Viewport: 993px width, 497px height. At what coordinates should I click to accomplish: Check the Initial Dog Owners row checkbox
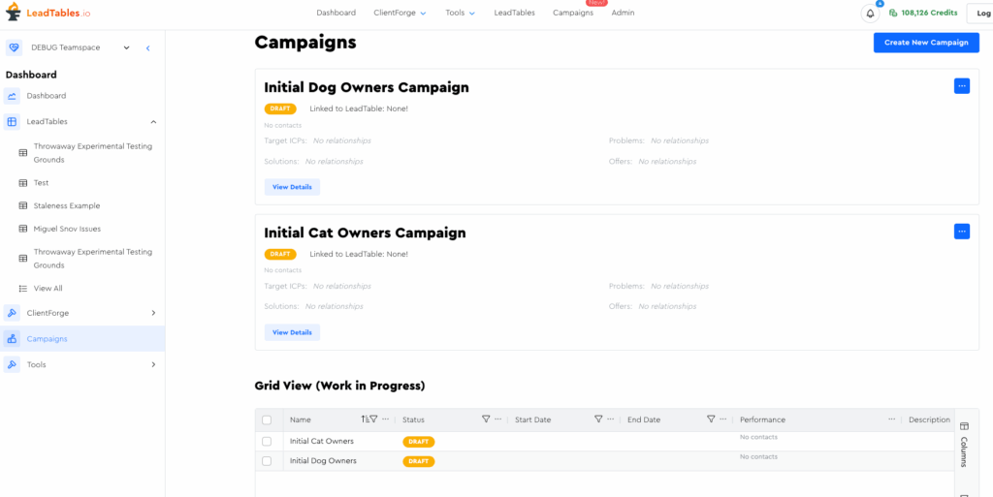(267, 461)
